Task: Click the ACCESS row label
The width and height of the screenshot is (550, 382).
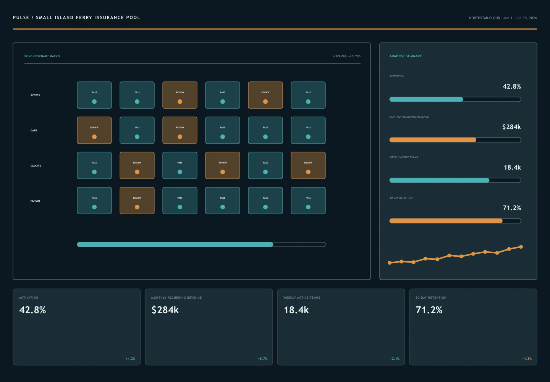Action: pos(35,95)
